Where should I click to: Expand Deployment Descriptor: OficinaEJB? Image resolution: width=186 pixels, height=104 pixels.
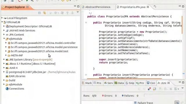(4, 26)
